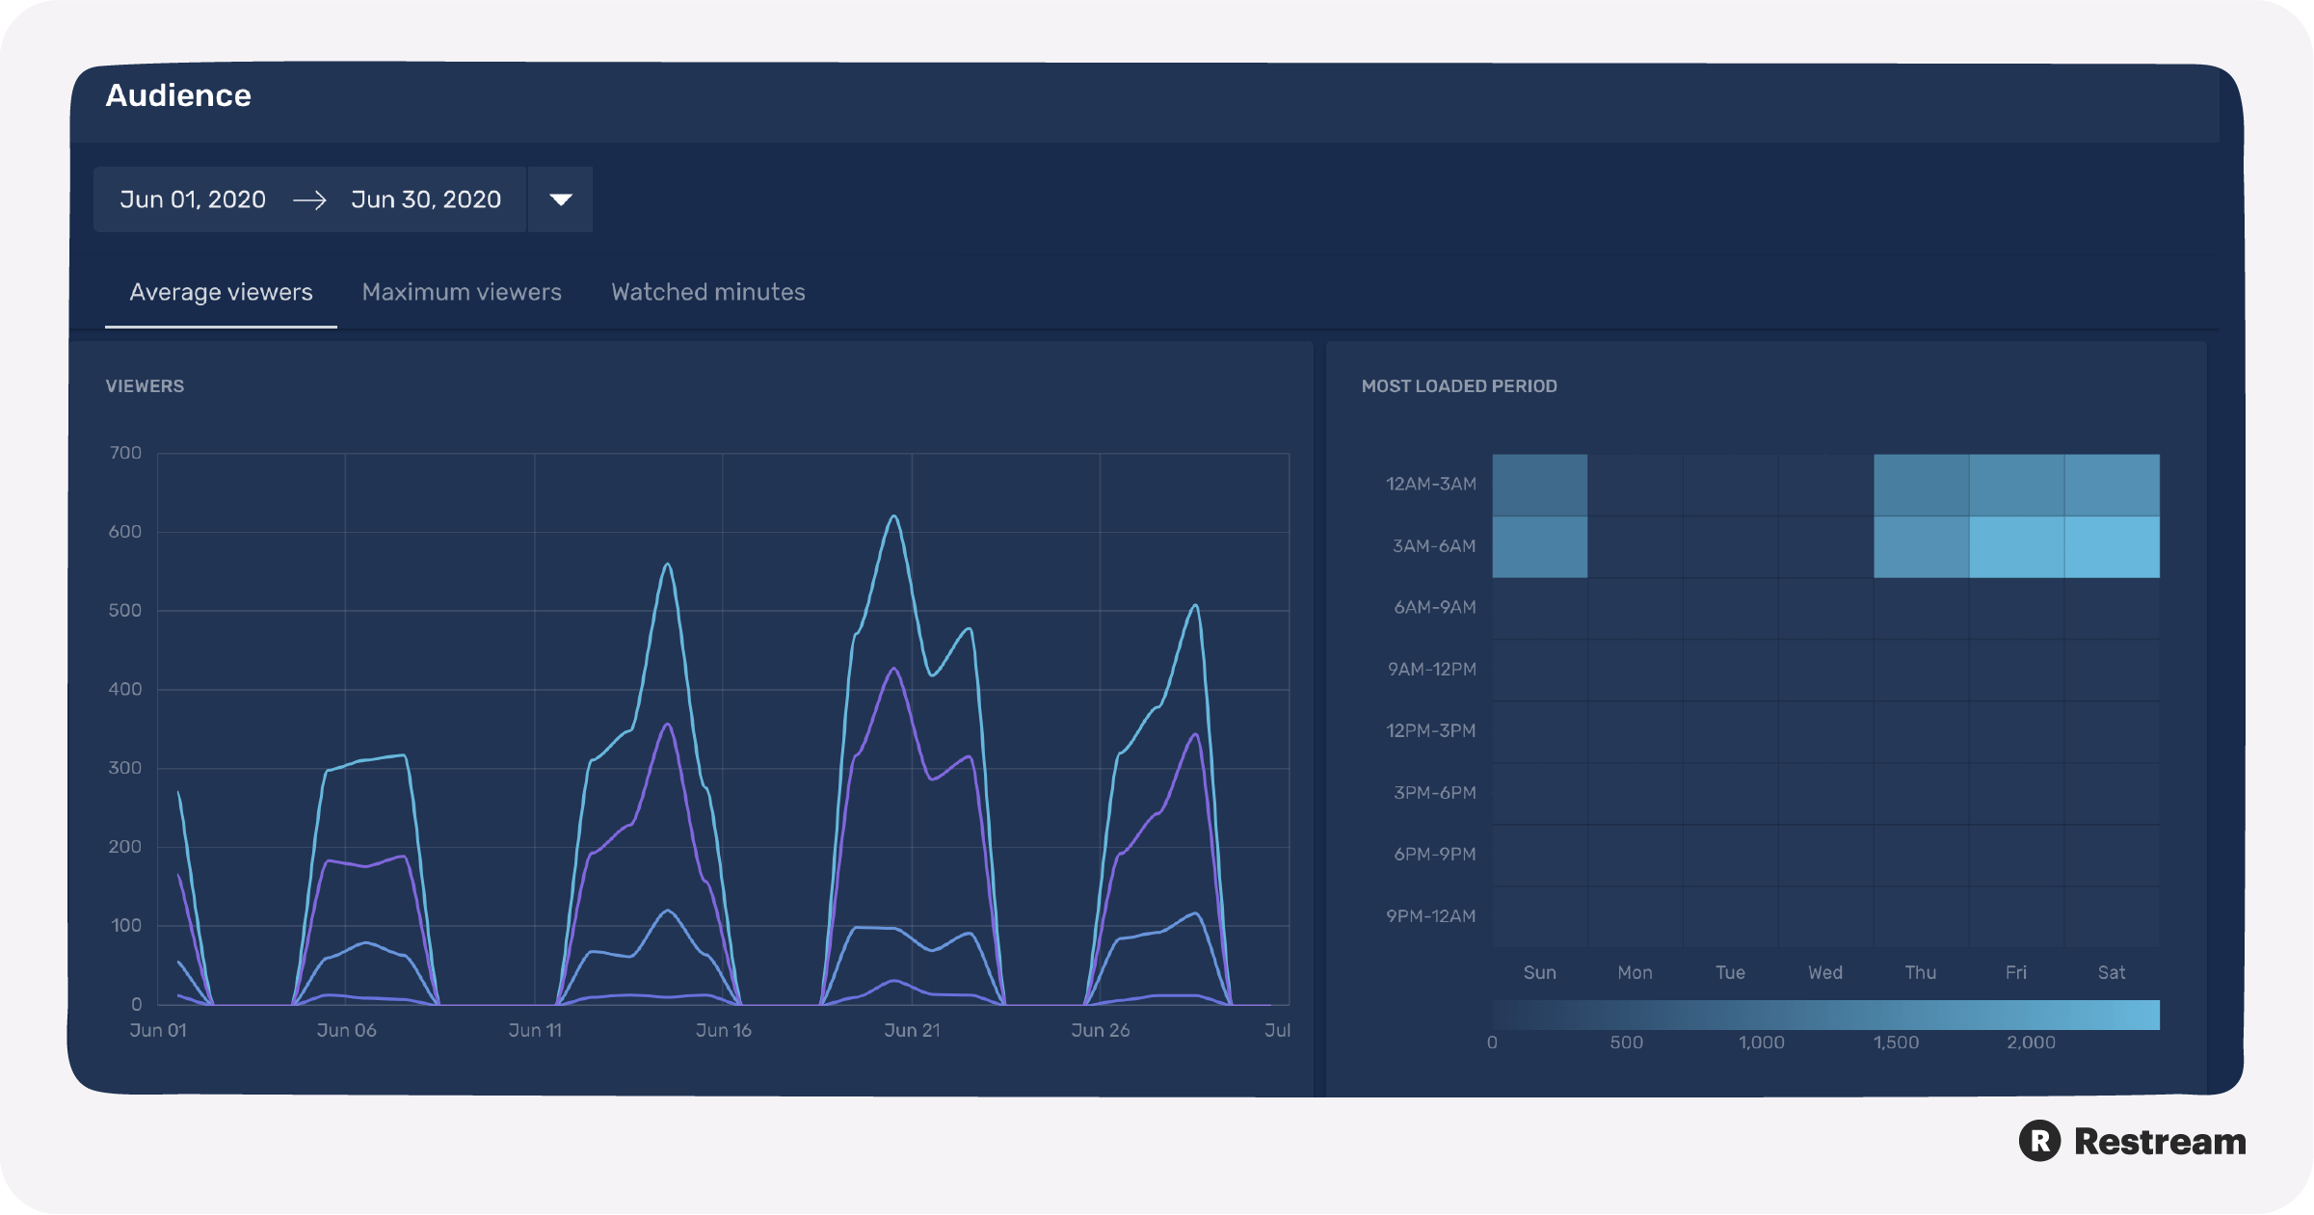Viewport: 2314px width, 1215px height.
Task: Click the peak near Jun 21 on chart
Action: click(x=893, y=516)
